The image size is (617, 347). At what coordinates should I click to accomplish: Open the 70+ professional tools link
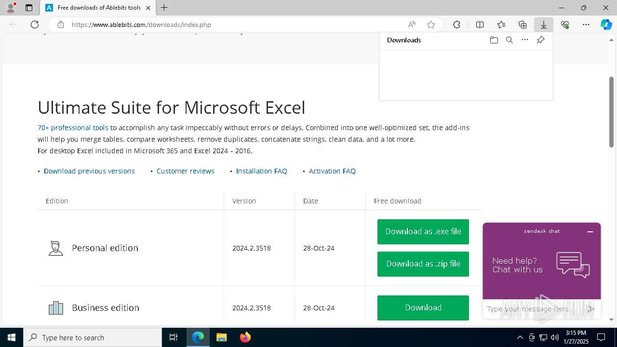point(73,128)
